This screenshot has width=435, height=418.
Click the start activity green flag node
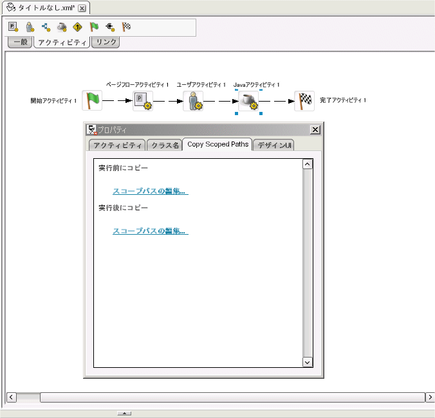pos(92,100)
